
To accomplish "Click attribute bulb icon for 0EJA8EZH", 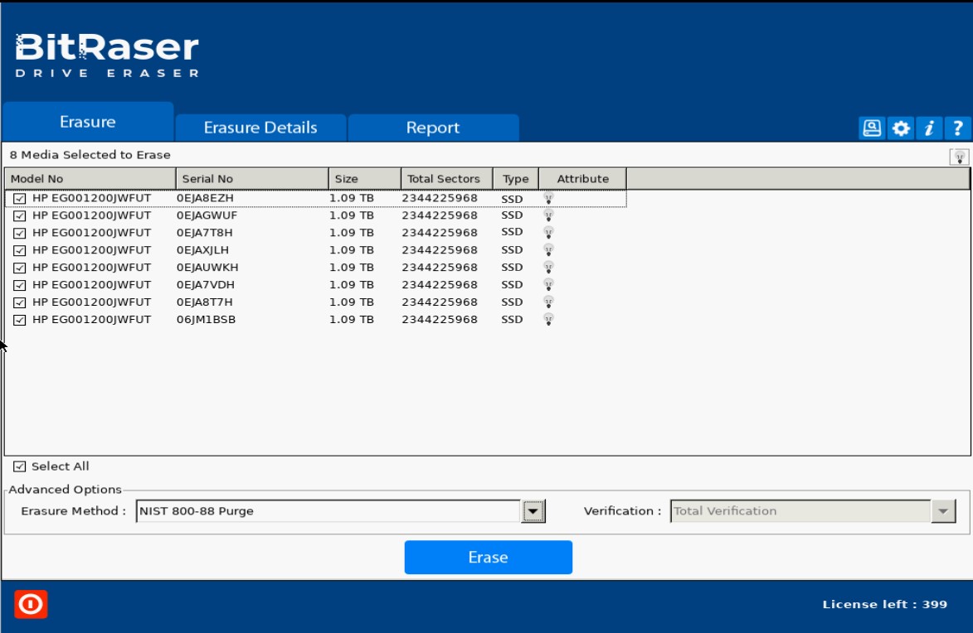I will tap(548, 198).
